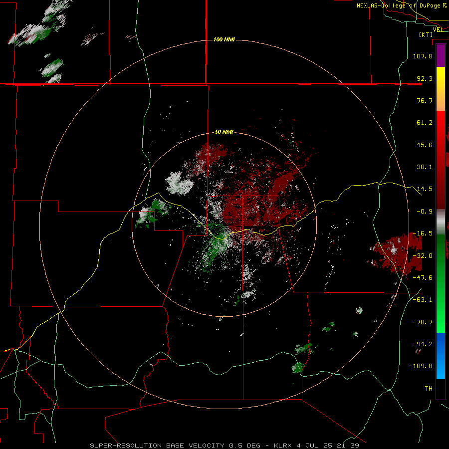Screen dimensions: 449x449
Task: Click the -0.9 velocity scale value
Action: tap(425, 212)
